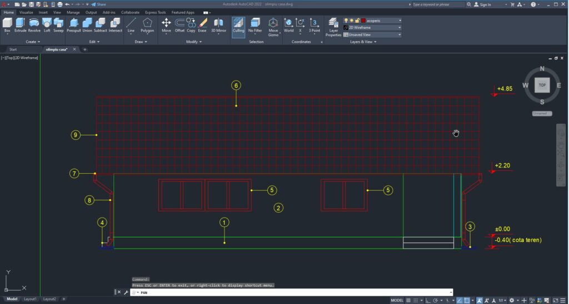Expand the acoperis layer dropdown

point(400,21)
